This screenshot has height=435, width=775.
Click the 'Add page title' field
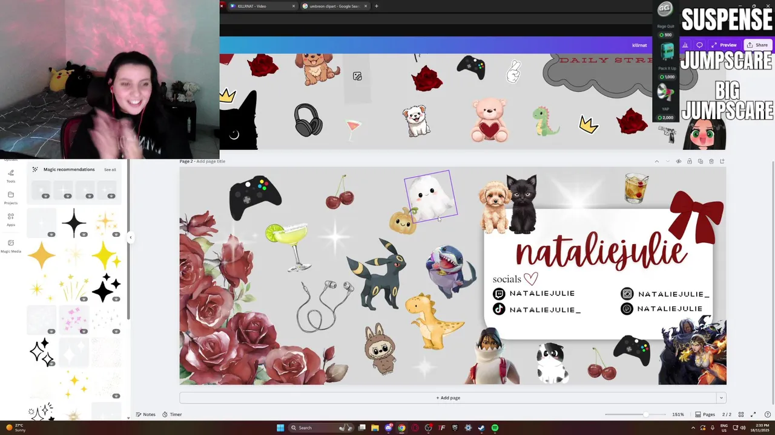pyautogui.click(x=211, y=161)
